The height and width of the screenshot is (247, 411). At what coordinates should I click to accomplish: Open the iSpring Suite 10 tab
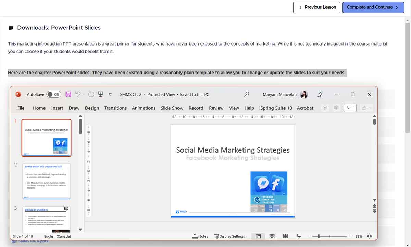point(276,108)
